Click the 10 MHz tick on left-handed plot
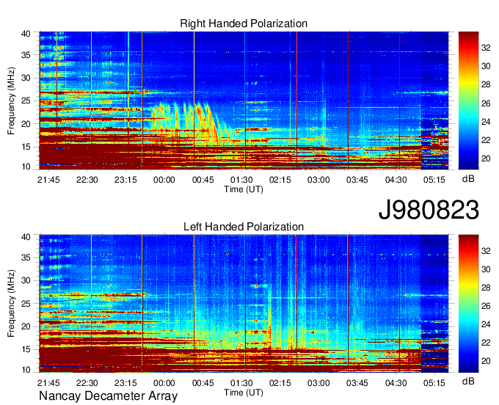 coord(26,370)
